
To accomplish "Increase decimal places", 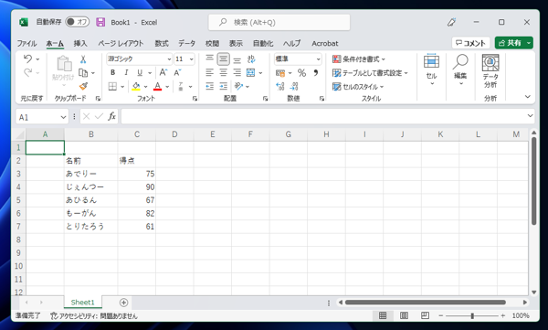I will [280, 86].
